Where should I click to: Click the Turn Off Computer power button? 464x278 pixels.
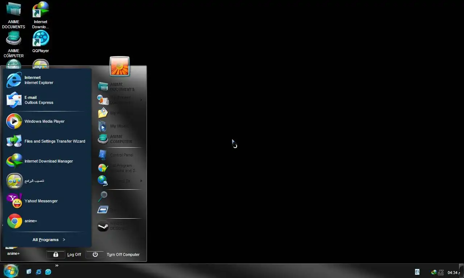95,254
